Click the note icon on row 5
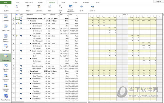This screenshot has height=103, width=164. point(17,36)
